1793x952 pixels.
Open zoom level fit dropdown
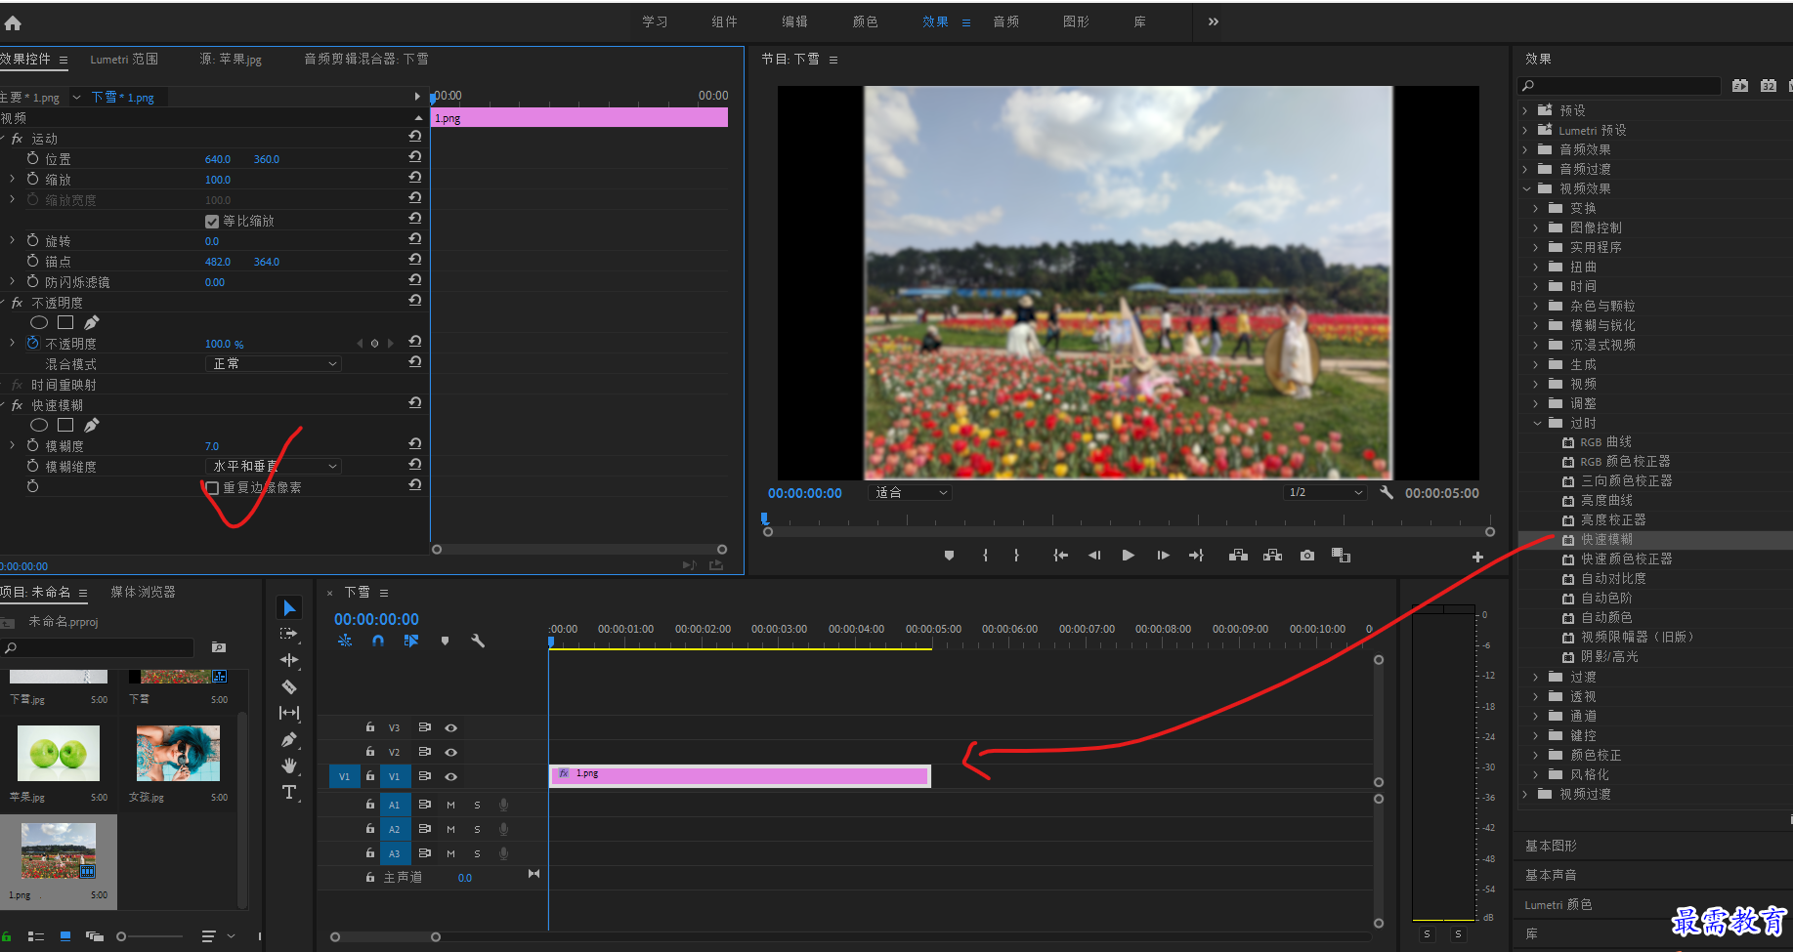tap(910, 493)
